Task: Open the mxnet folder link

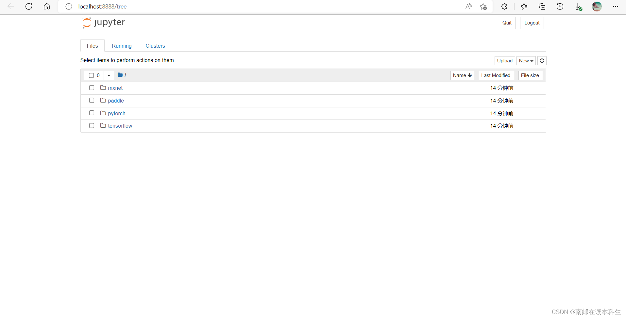Action: (115, 88)
